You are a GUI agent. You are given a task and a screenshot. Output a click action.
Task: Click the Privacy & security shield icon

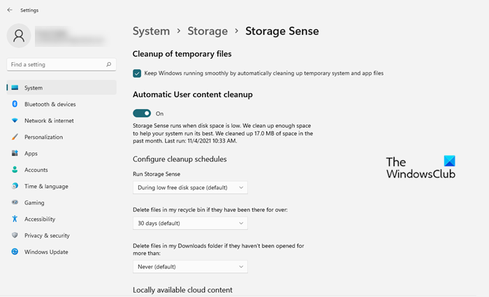point(15,236)
